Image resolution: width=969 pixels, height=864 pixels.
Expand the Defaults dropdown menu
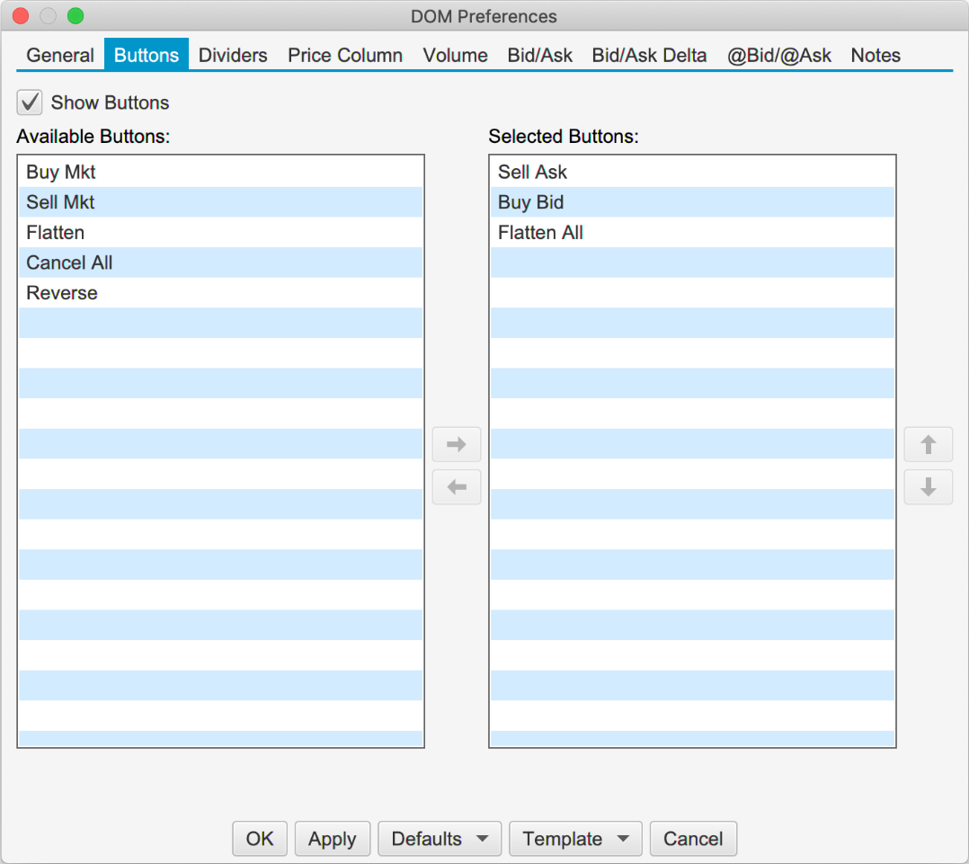[x=440, y=839]
